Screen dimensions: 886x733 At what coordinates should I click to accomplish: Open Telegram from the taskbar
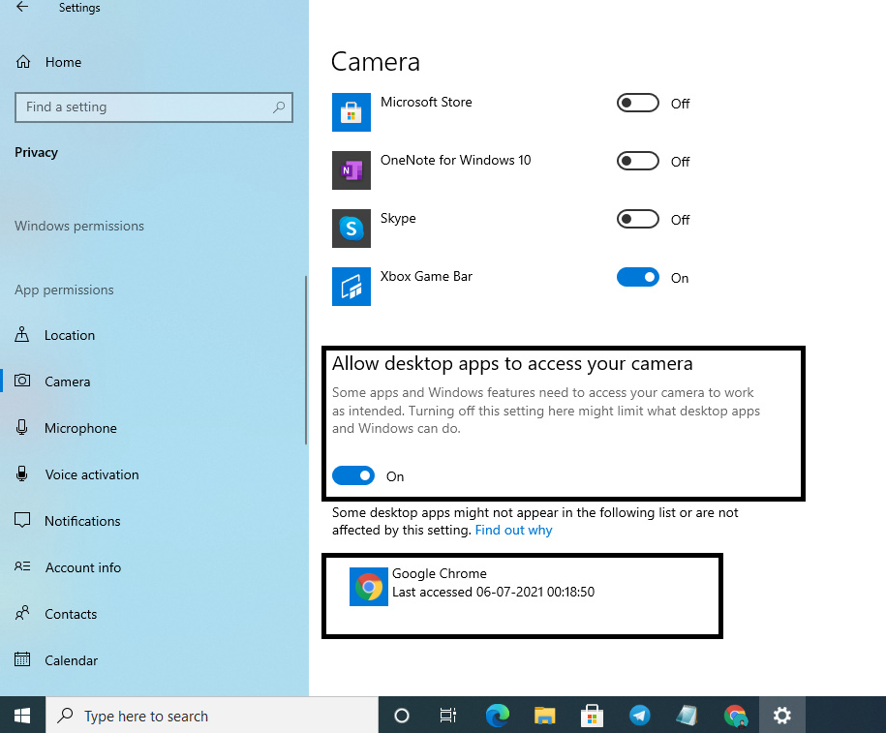coord(640,715)
